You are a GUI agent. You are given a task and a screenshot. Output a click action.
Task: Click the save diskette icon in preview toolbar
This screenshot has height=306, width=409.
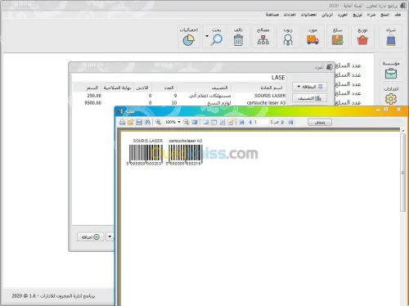tap(139, 122)
